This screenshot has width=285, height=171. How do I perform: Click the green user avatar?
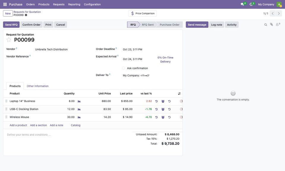[279, 4]
